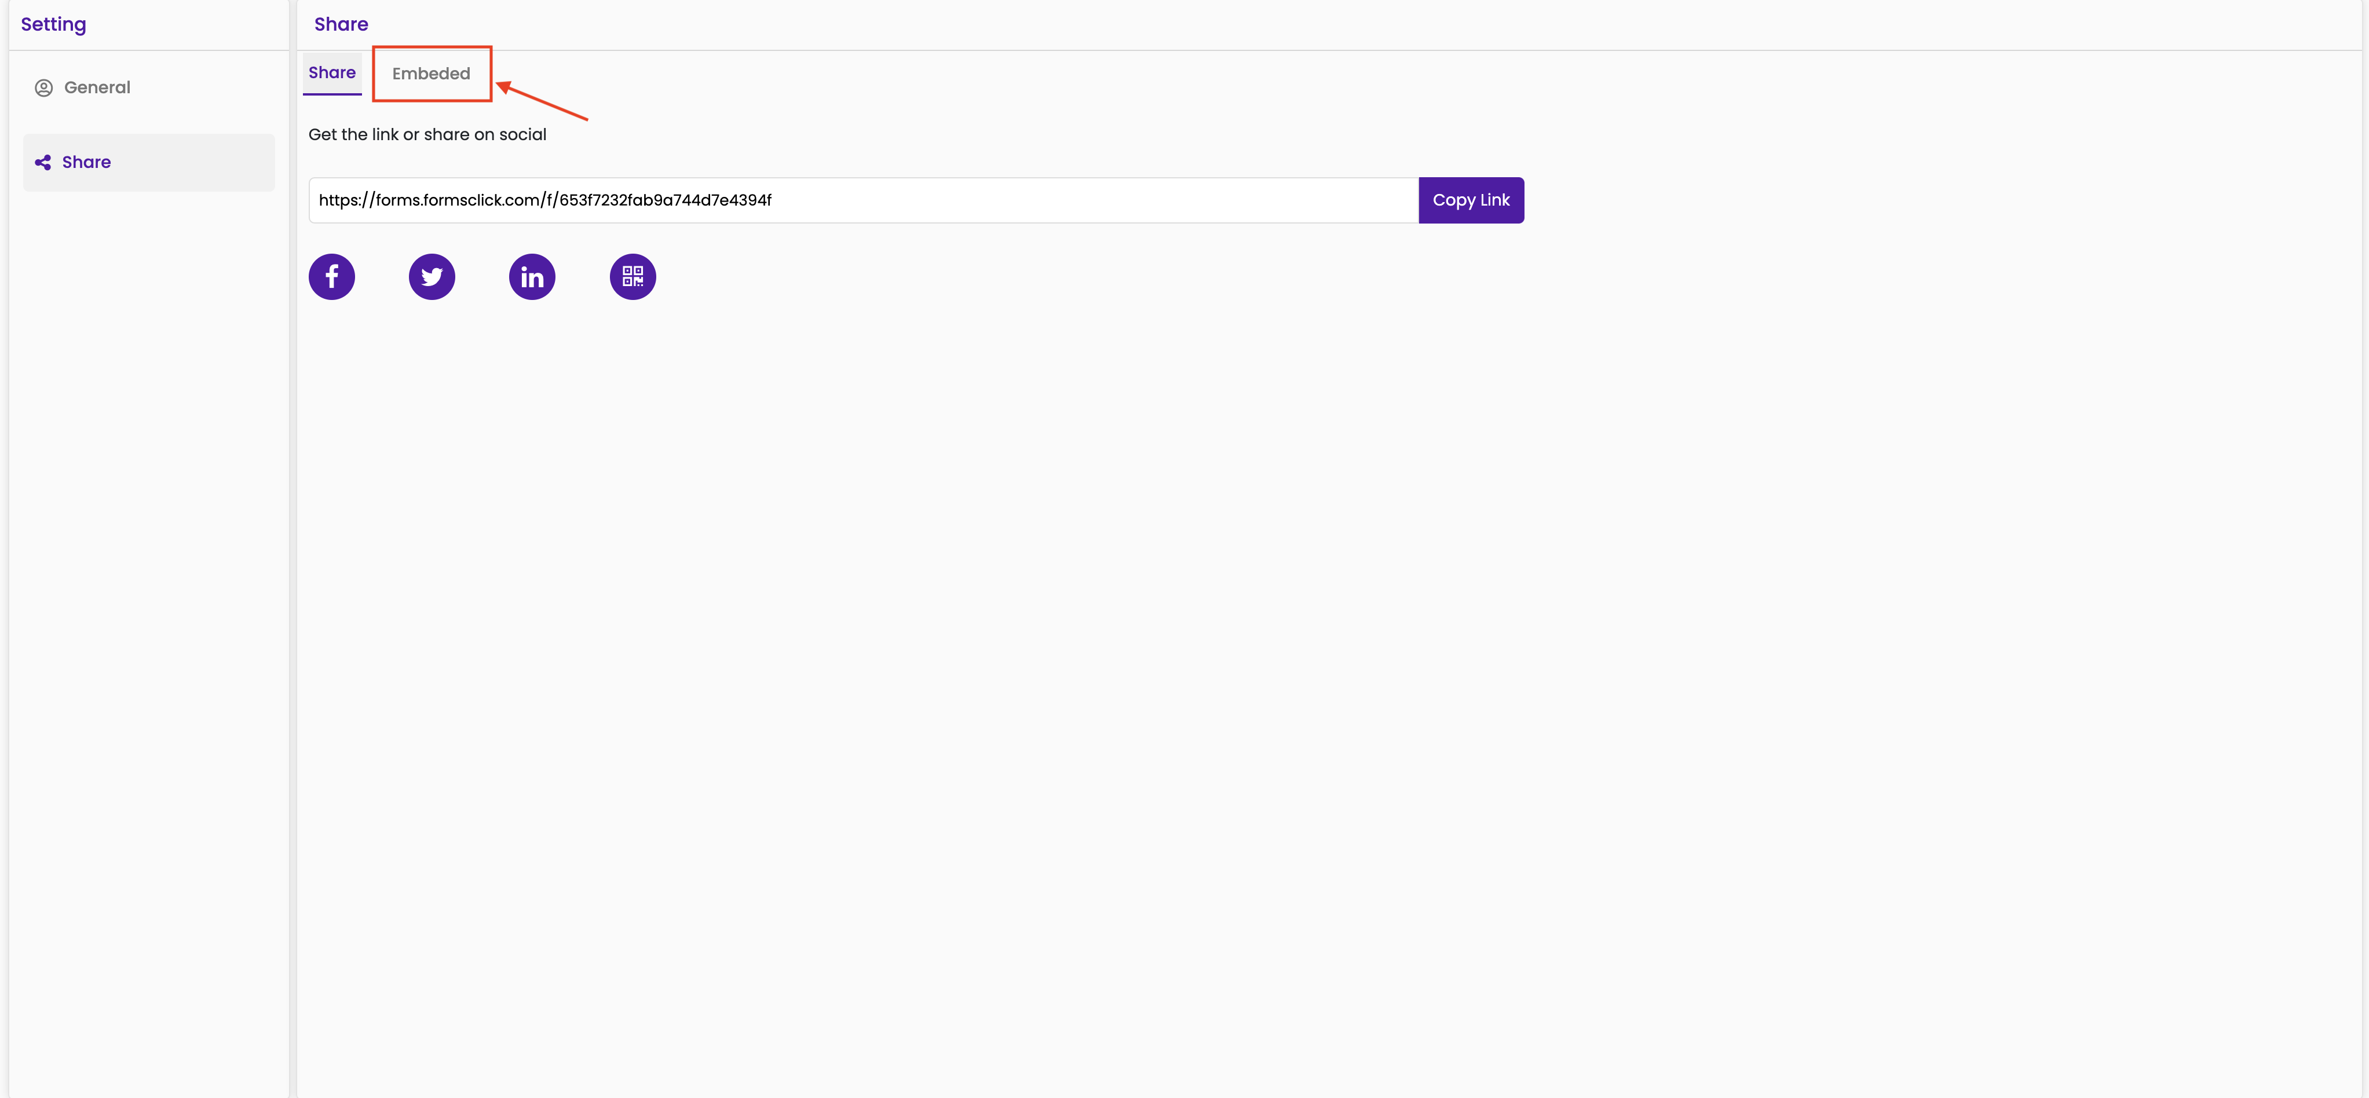Click the General label text in sidebar
Viewport: 2369px width, 1098px height.
97,88
